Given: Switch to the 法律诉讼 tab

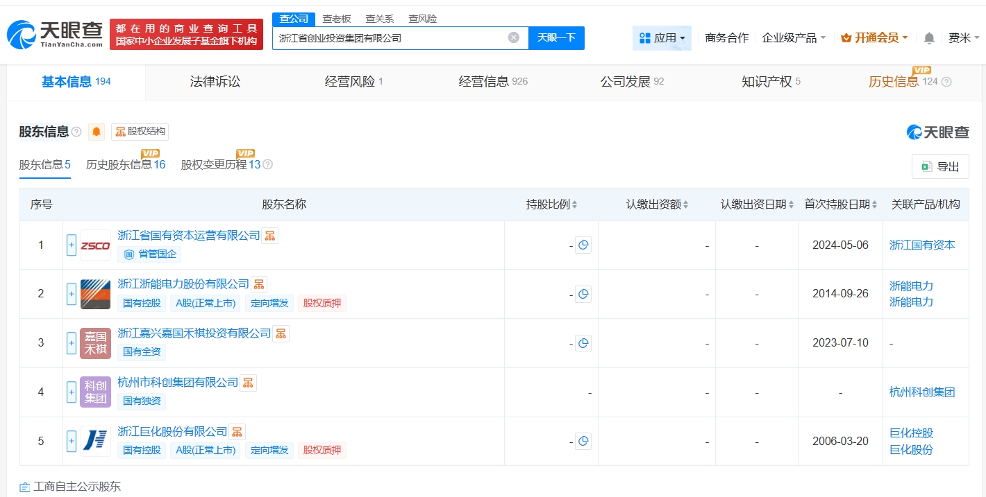Looking at the screenshot, I should tap(215, 82).
